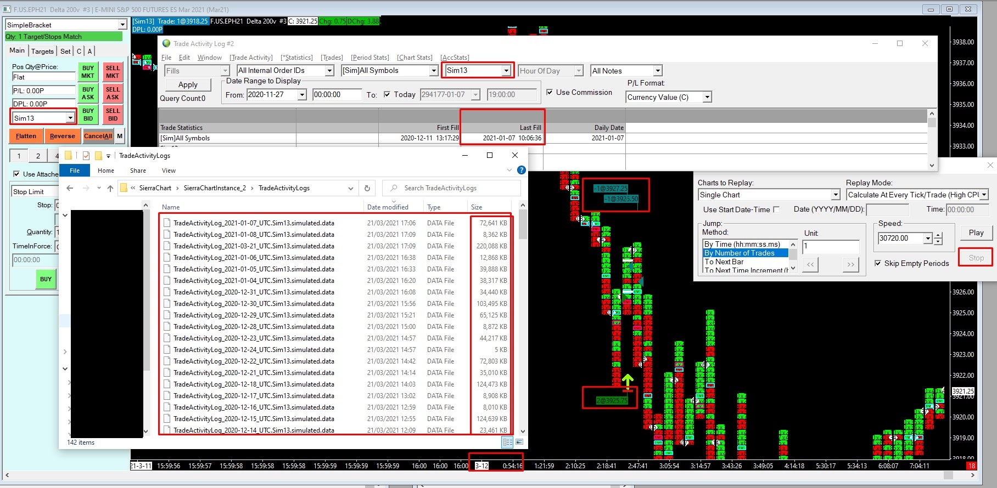Viewport: 997px width, 488px height.
Task: Jump forward with the >> replay button
Action: [850, 264]
